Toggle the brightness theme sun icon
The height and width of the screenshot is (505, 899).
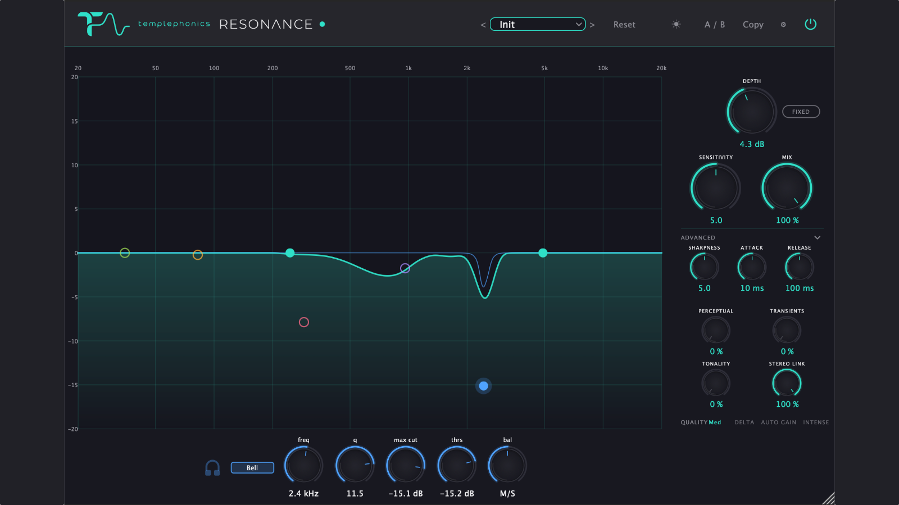pyautogui.click(x=676, y=24)
